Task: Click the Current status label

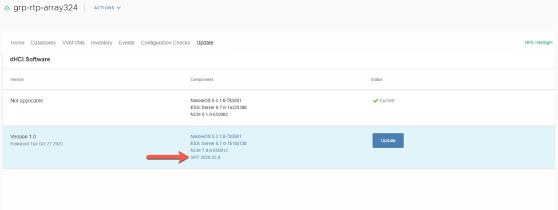Action: point(387,101)
